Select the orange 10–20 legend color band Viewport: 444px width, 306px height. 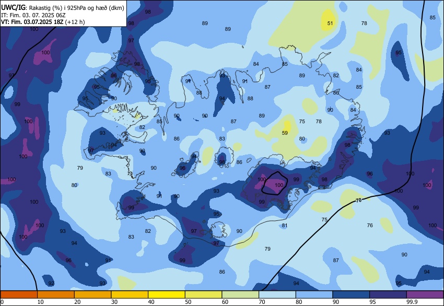pos(56,295)
